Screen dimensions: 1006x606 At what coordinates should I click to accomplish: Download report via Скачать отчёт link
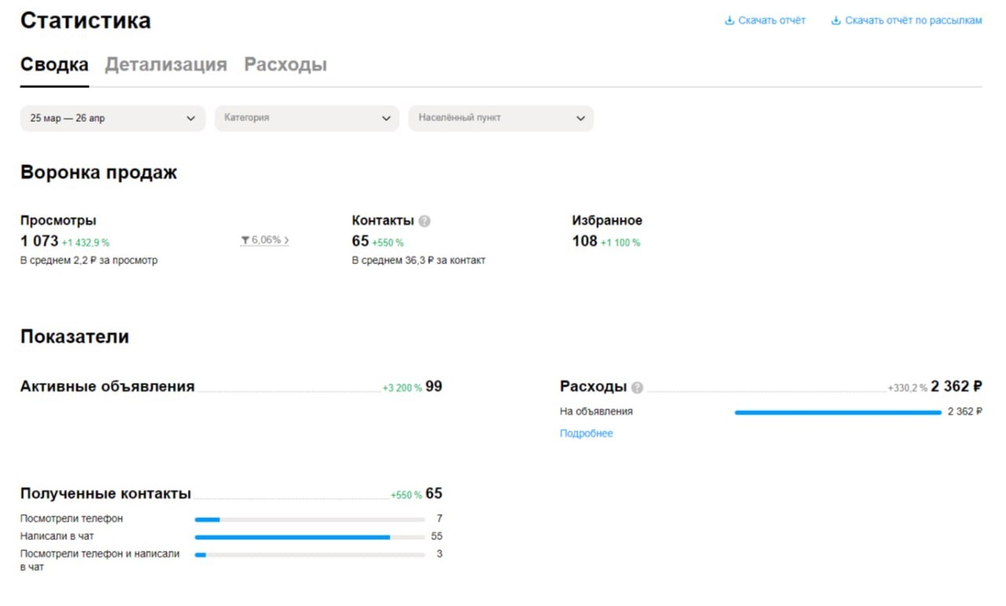coord(772,21)
